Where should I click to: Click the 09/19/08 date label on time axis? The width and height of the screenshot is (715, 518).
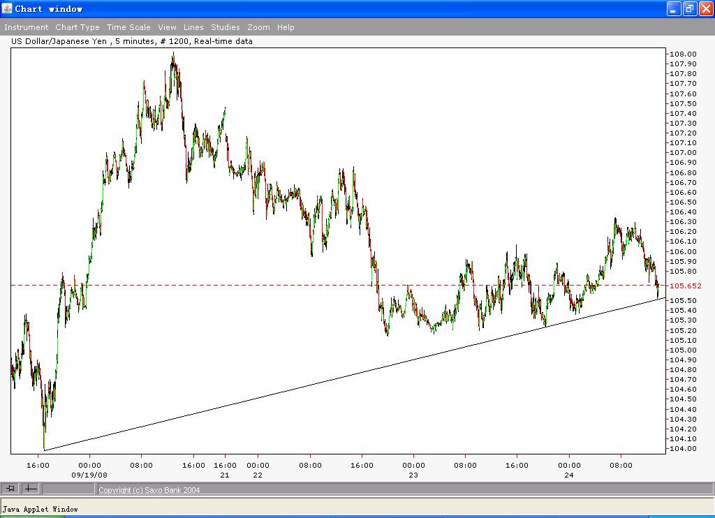point(89,475)
